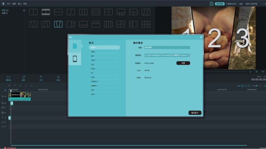The width and height of the screenshot is (266, 149).
Task: Open the 编辑 (Edit) menu
Action: tap(14, 4)
